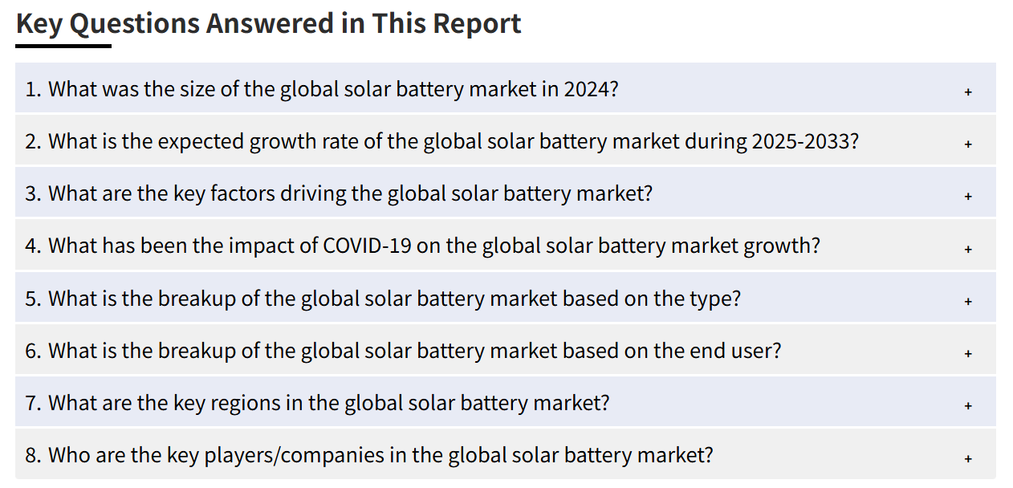Image resolution: width=1013 pixels, height=488 pixels.
Task: Click the plus icon for the growth rate question
Action: (968, 144)
